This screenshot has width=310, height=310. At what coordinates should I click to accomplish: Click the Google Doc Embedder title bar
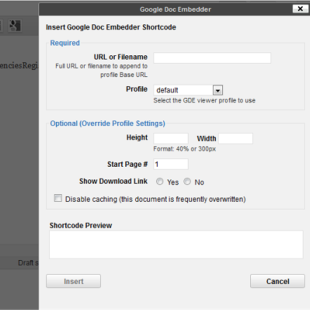tap(175, 9)
